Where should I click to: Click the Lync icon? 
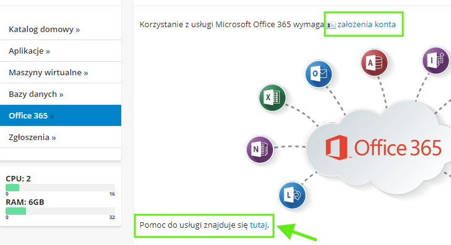[292, 196]
